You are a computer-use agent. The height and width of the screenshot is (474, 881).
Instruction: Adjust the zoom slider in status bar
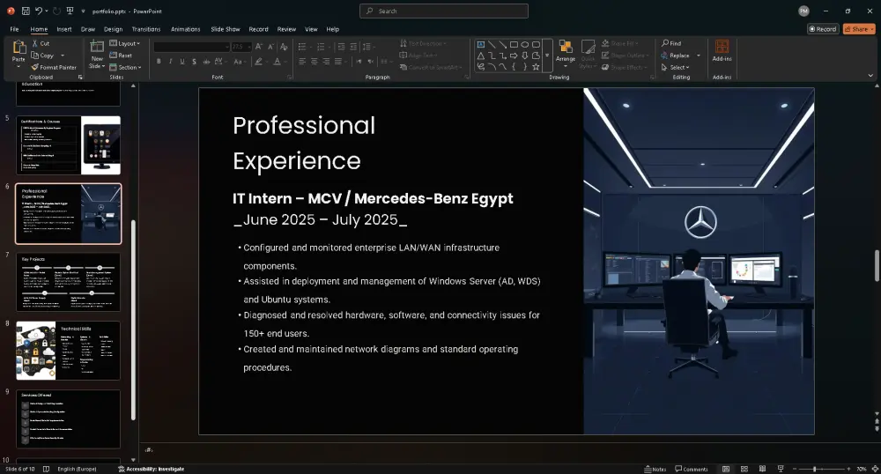pyautogui.click(x=813, y=469)
